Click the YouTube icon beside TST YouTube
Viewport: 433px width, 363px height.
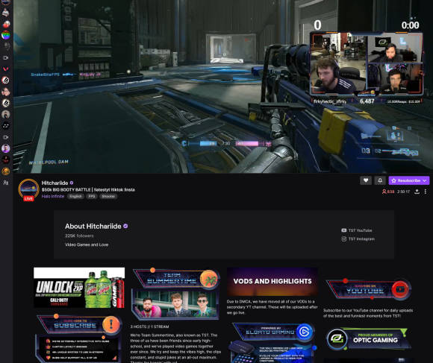[x=344, y=230]
